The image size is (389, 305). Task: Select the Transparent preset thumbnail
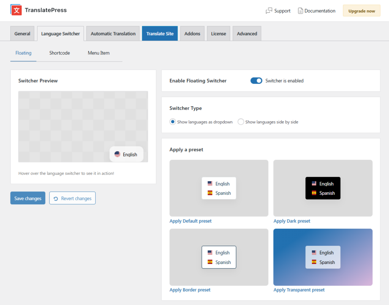coord(323,257)
